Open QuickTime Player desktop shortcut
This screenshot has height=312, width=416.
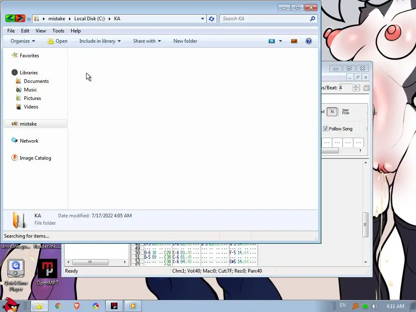pyautogui.click(x=16, y=275)
